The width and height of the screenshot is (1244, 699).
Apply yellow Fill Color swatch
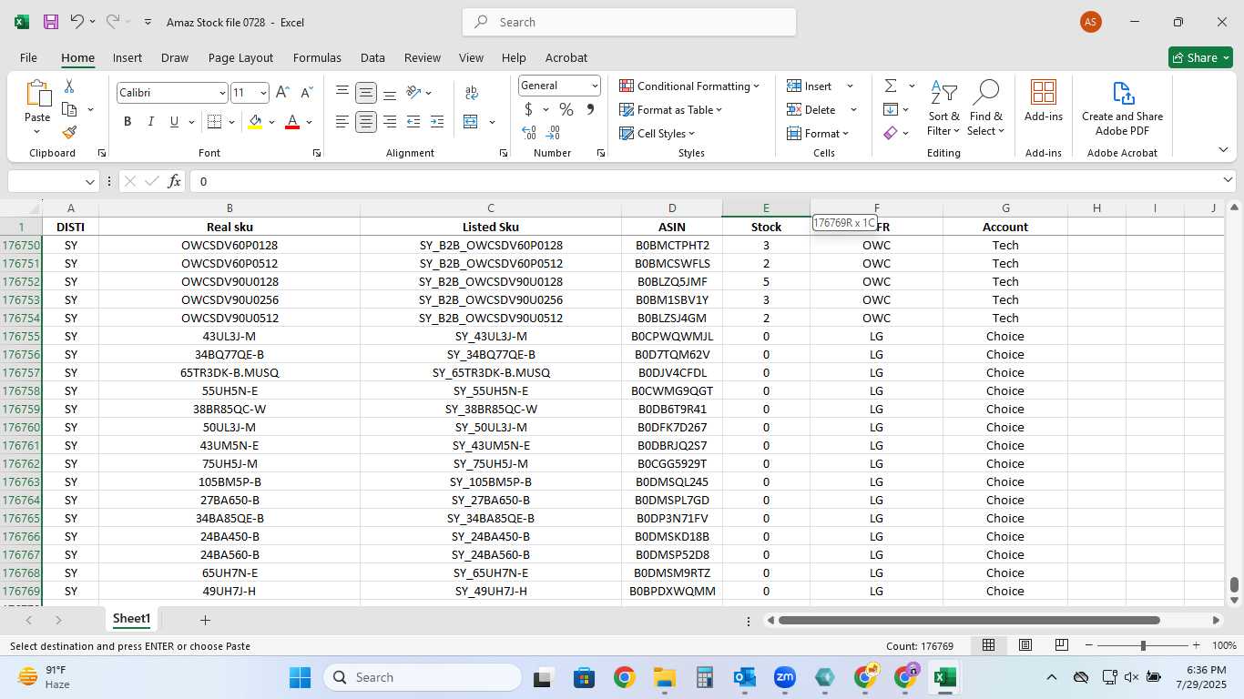coord(255,122)
